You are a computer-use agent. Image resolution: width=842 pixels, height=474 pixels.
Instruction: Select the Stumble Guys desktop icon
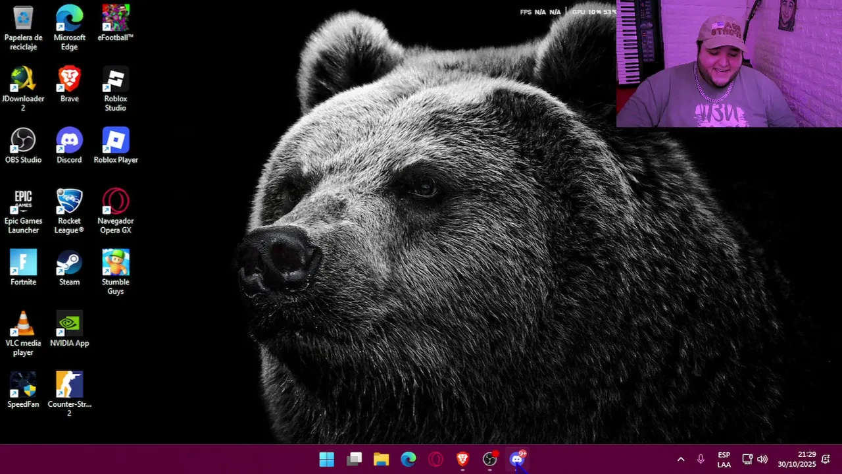pos(115,273)
